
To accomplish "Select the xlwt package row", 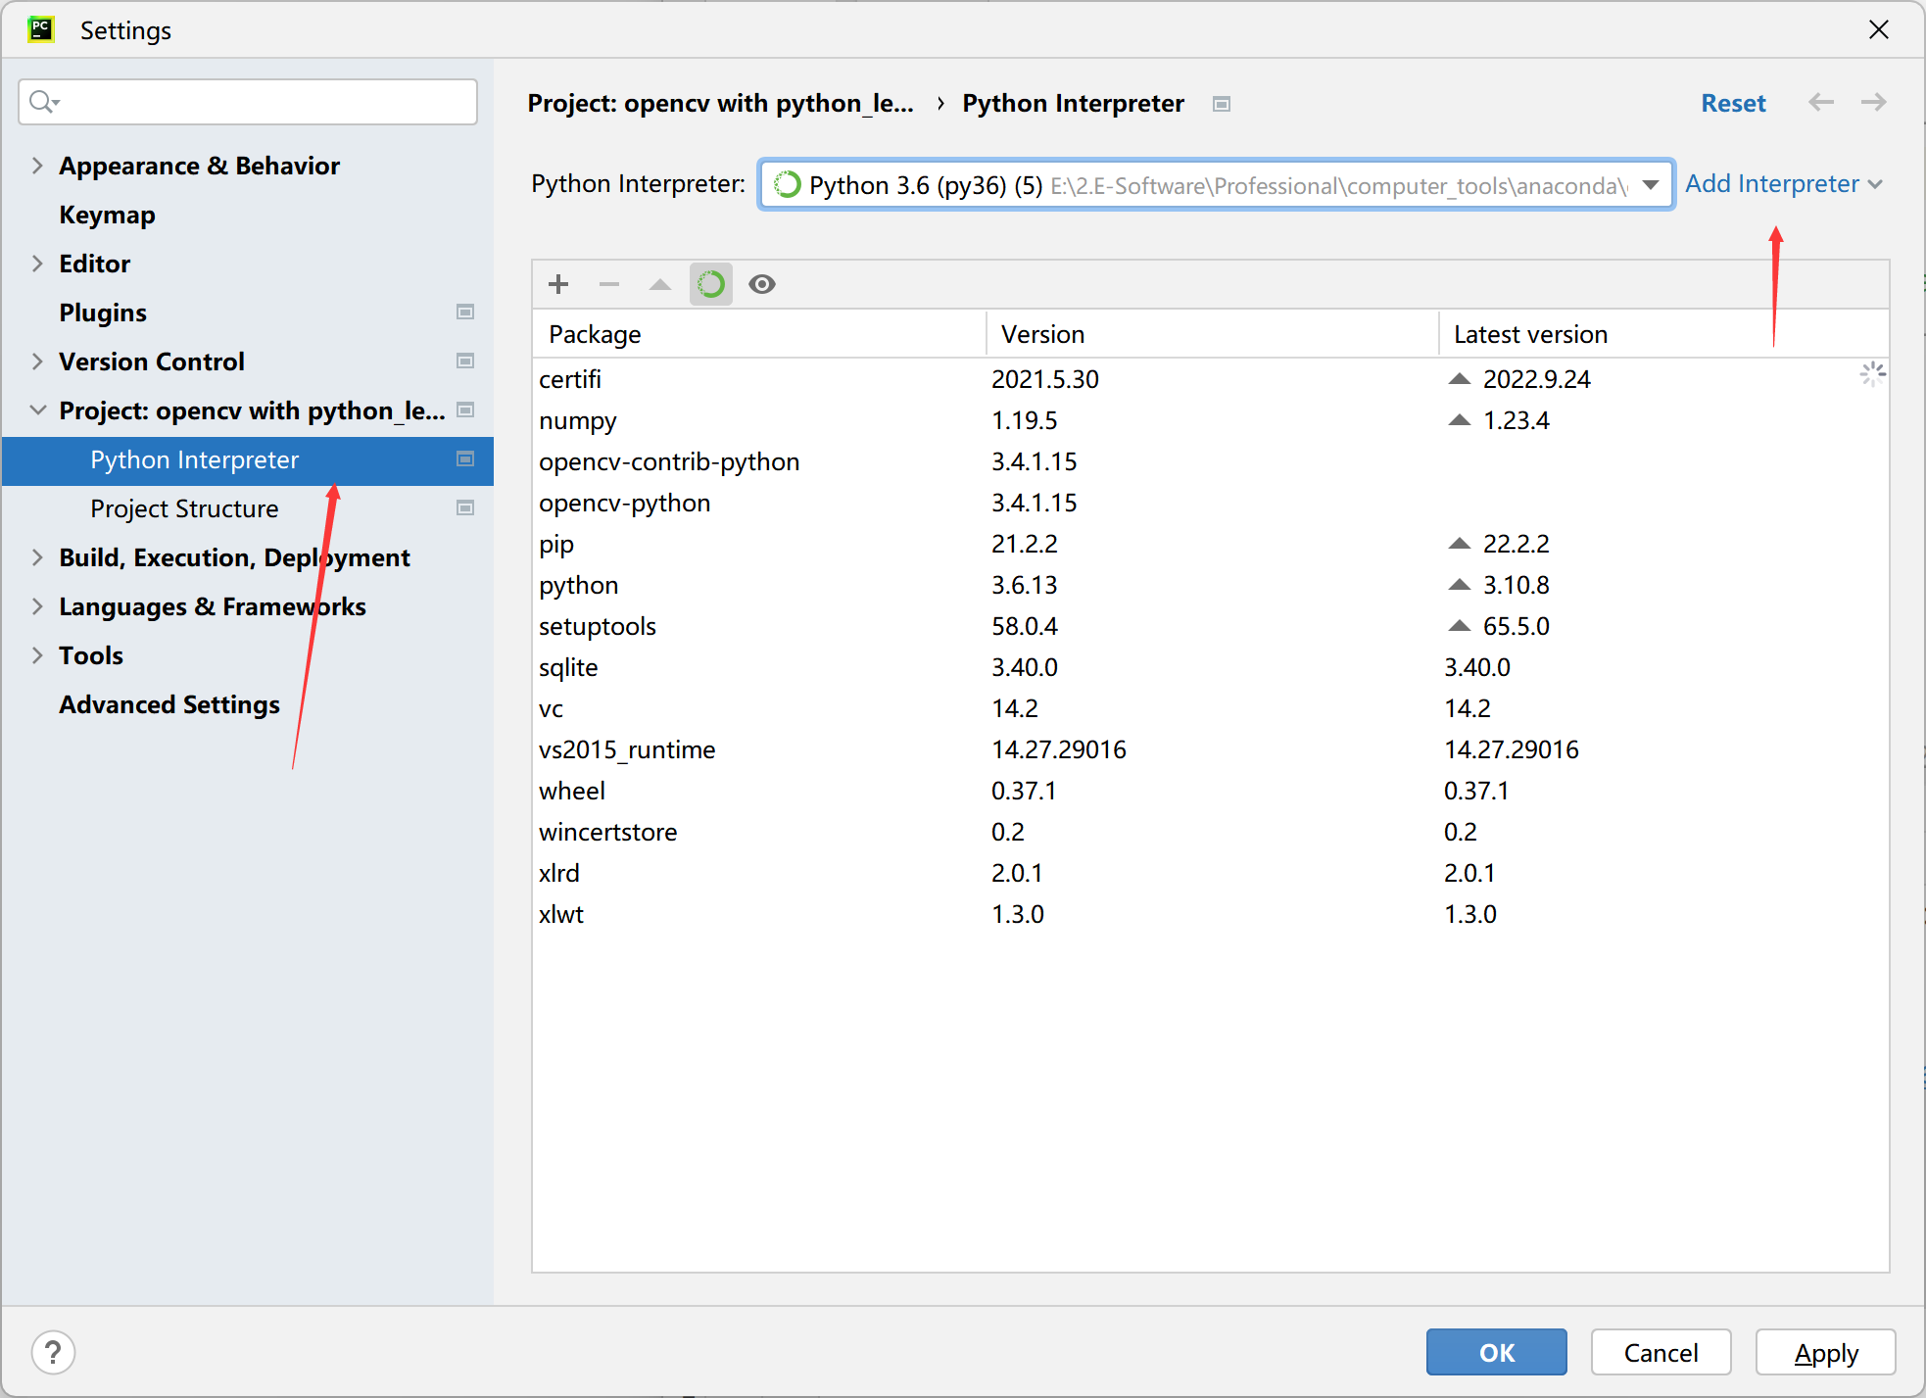I will [1210, 914].
